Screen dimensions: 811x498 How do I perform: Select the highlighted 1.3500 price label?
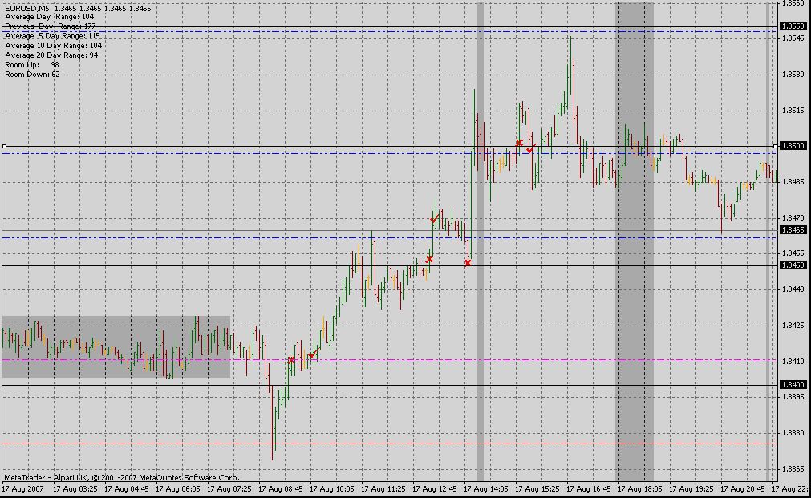click(x=793, y=146)
